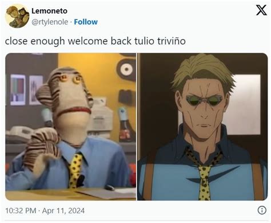Click the Apr 11, 2024 date
271x223 pixels.
[63, 210]
